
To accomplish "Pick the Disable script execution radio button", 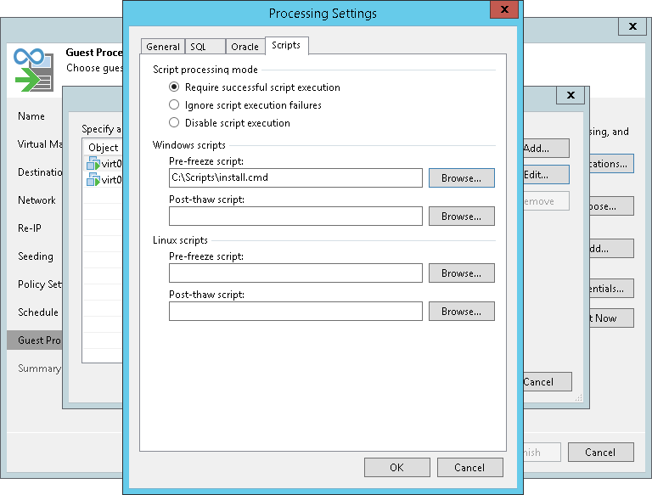I will pyautogui.click(x=174, y=123).
